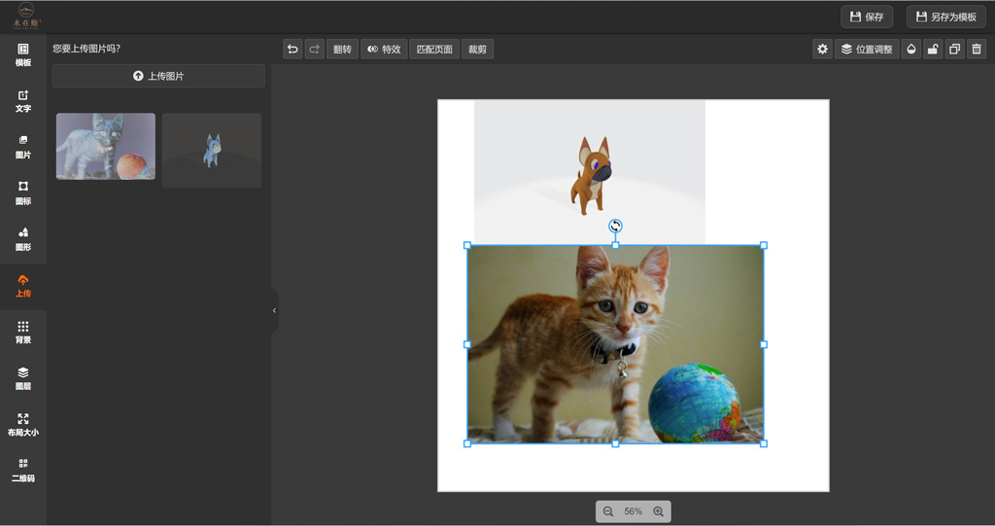995x526 pixels.
Task: Open the 图片 images sidebar panel
Action: point(23,148)
